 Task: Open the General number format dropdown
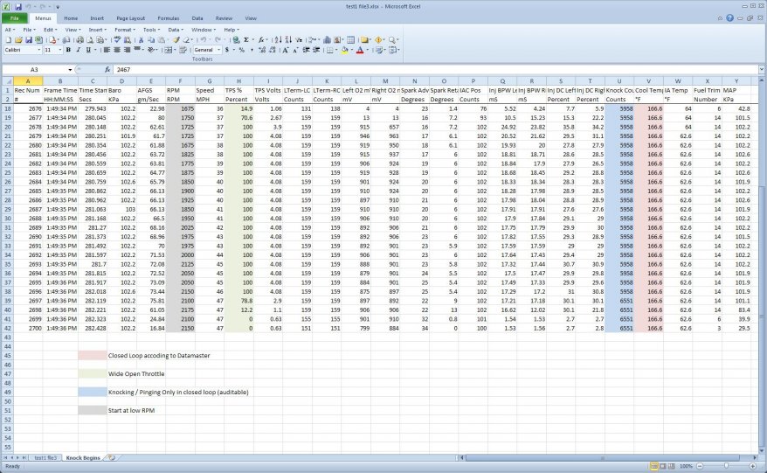[x=219, y=50]
